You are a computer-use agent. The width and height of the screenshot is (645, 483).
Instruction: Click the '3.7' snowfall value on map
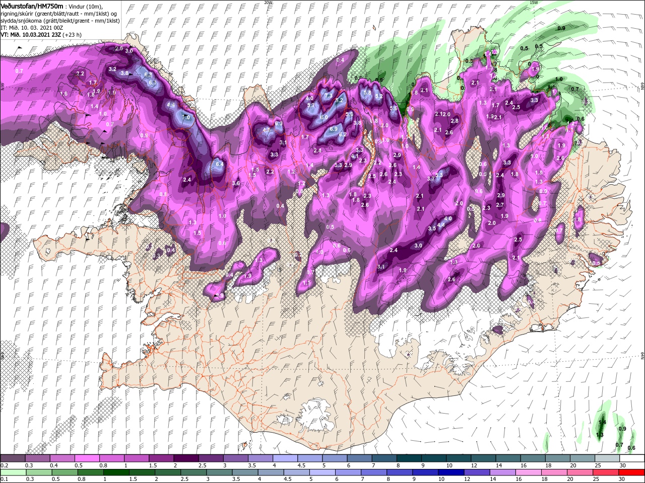coord(431,179)
